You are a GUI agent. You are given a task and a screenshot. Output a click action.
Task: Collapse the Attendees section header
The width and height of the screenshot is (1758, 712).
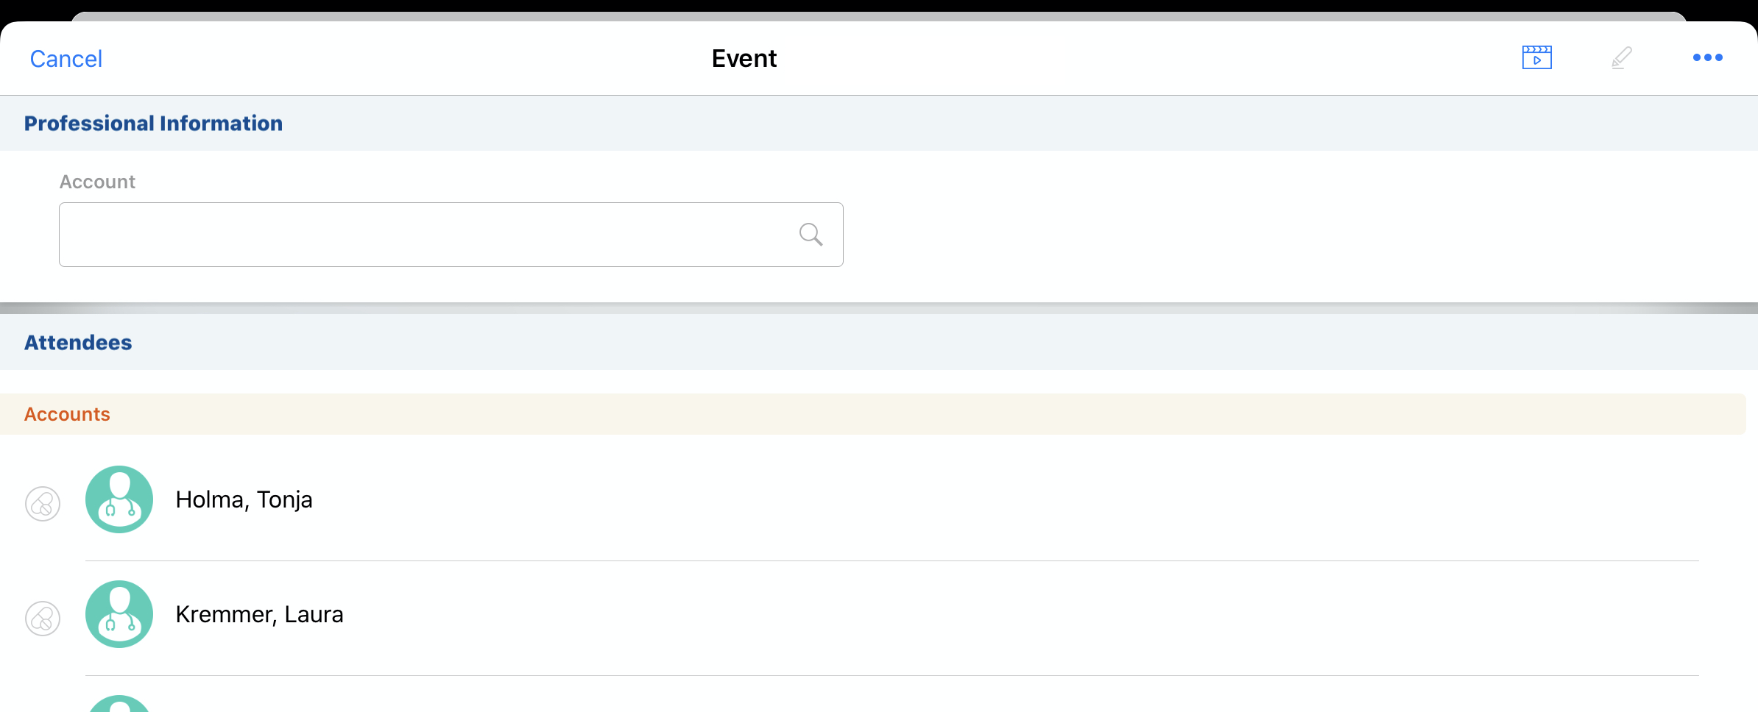coord(78,343)
